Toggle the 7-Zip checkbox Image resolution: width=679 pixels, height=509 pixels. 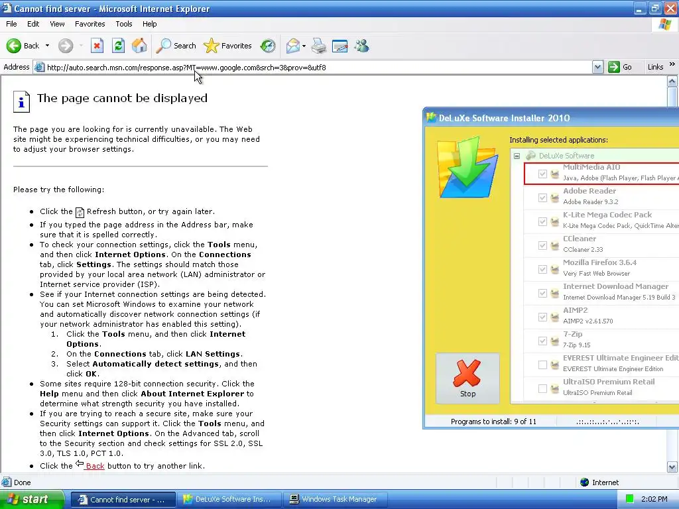(542, 341)
